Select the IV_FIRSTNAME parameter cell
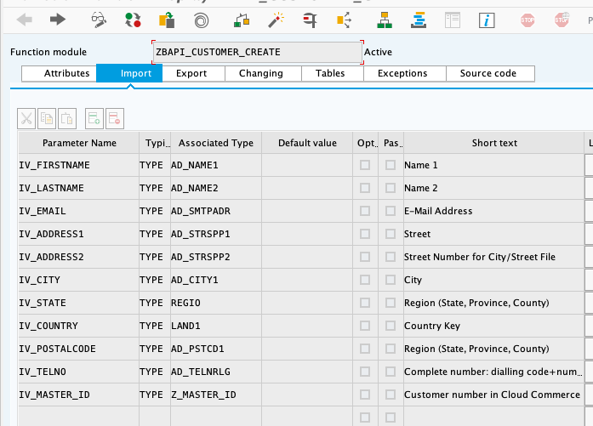This screenshot has width=593, height=426. pos(78,165)
